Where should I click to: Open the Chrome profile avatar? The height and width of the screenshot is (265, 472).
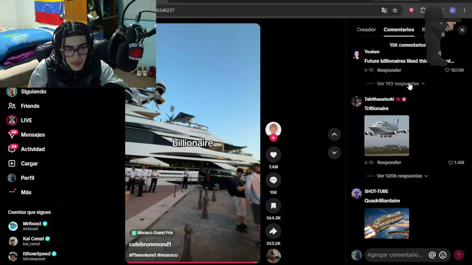(452, 10)
